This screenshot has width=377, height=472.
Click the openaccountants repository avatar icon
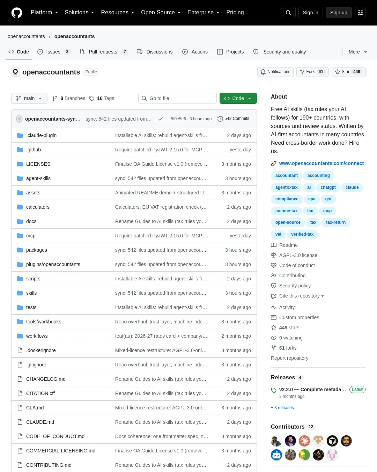click(15, 72)
